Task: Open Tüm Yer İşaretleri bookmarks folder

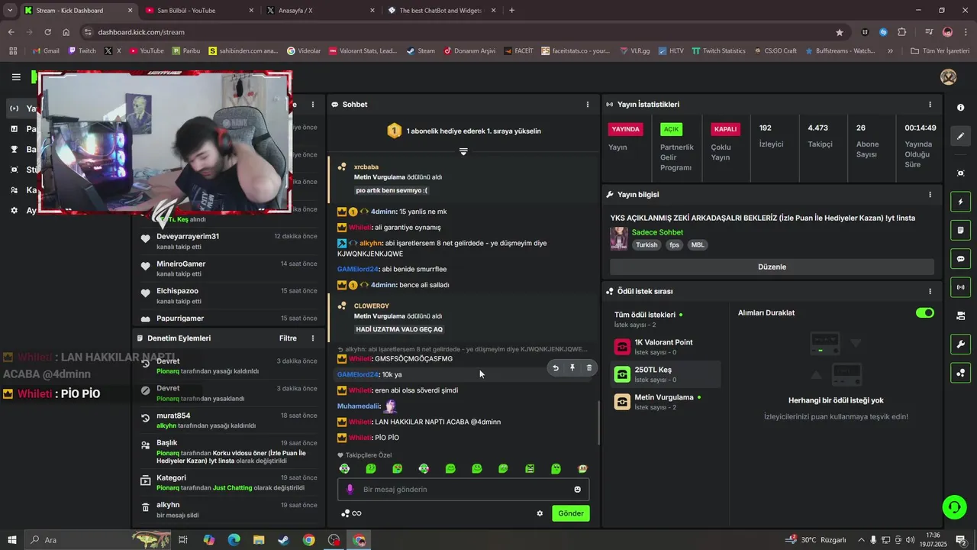Action: click(x=940, y=50)
